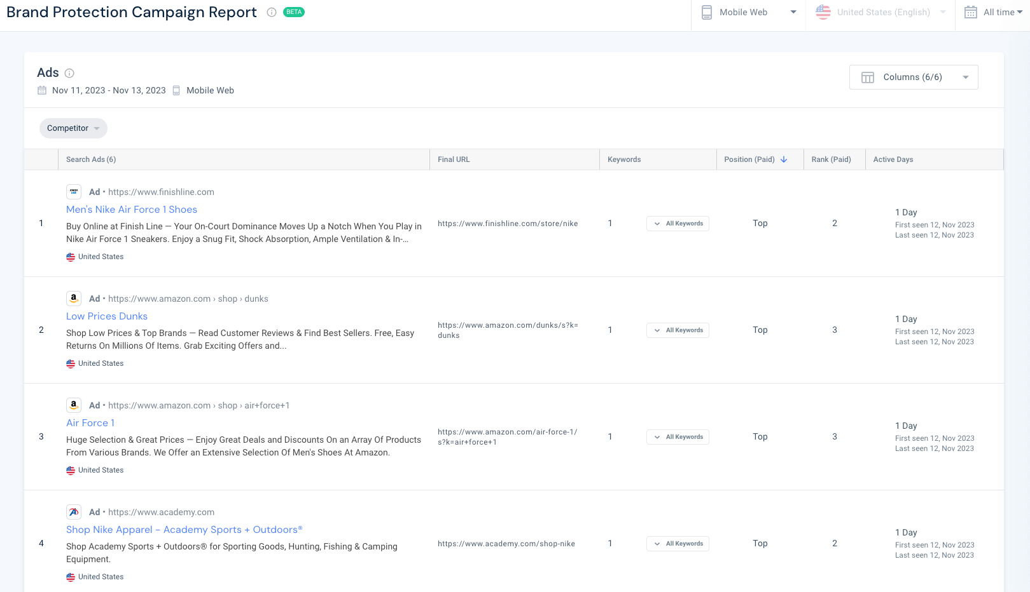This screenshot has width=1030, height=592.
Task: Click the BETA badge
Action: [294, 12]
